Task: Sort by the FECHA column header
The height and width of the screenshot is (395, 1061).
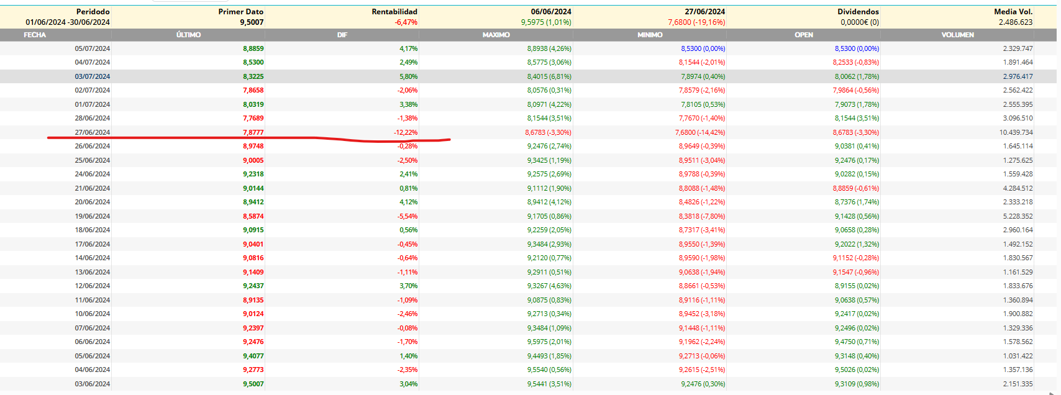Action: (35, 35)
